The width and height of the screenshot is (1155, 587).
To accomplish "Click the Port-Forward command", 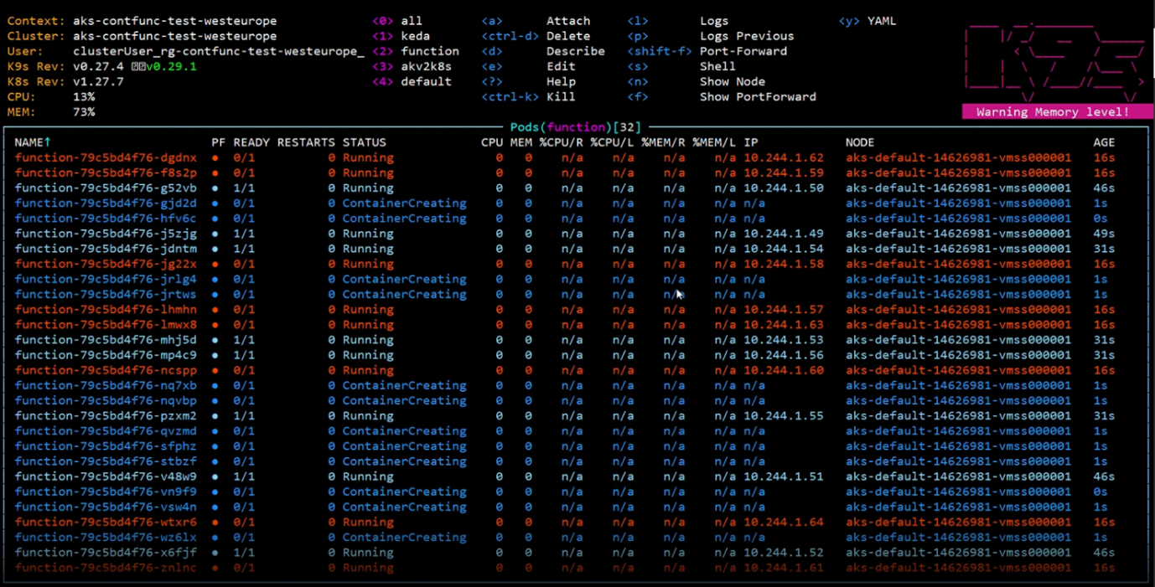I will coord(743,51).
